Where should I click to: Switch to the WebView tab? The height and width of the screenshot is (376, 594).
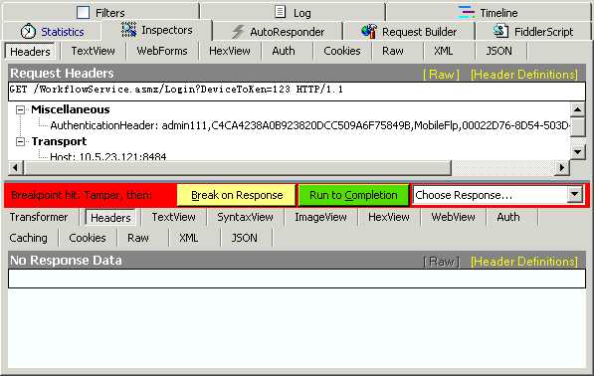(x=453, y=218)
